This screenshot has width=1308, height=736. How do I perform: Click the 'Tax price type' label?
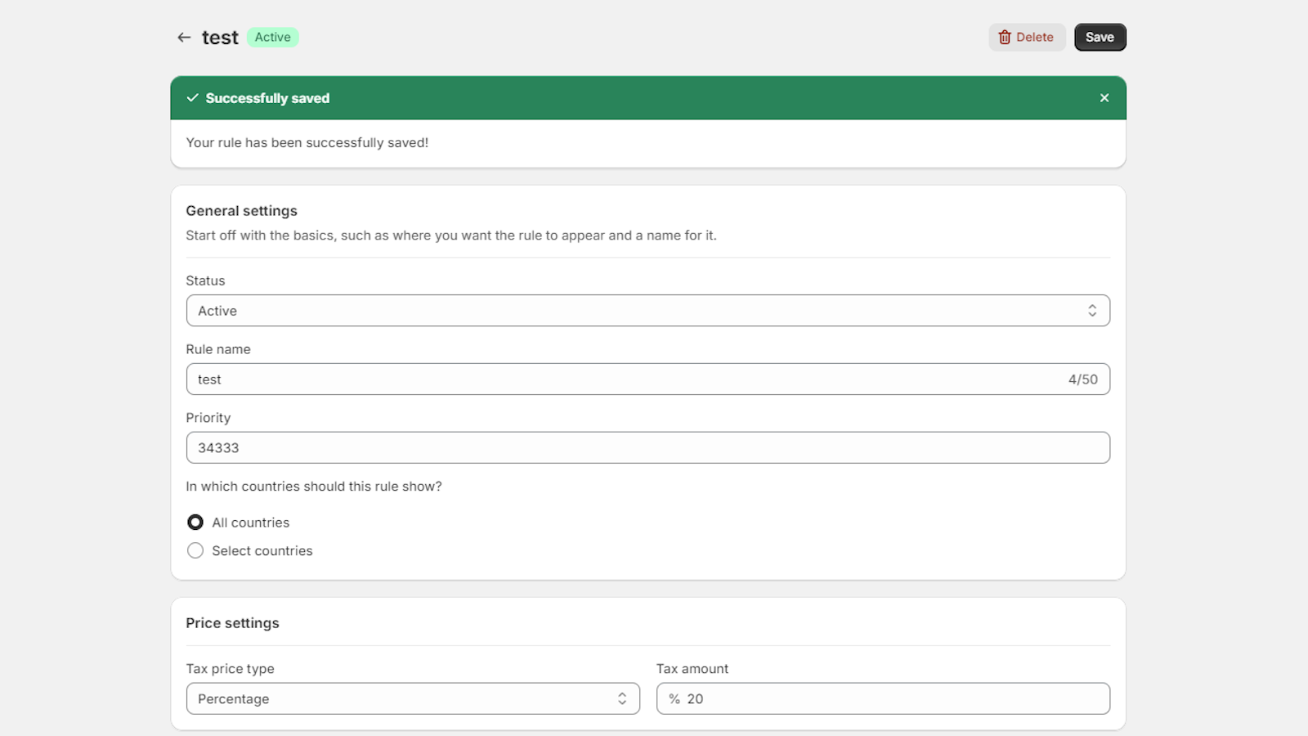click(230, 669)
